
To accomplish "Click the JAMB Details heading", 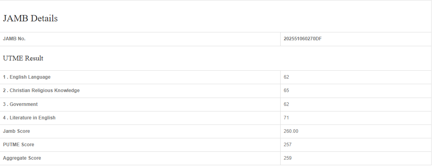I will (30, 19).
